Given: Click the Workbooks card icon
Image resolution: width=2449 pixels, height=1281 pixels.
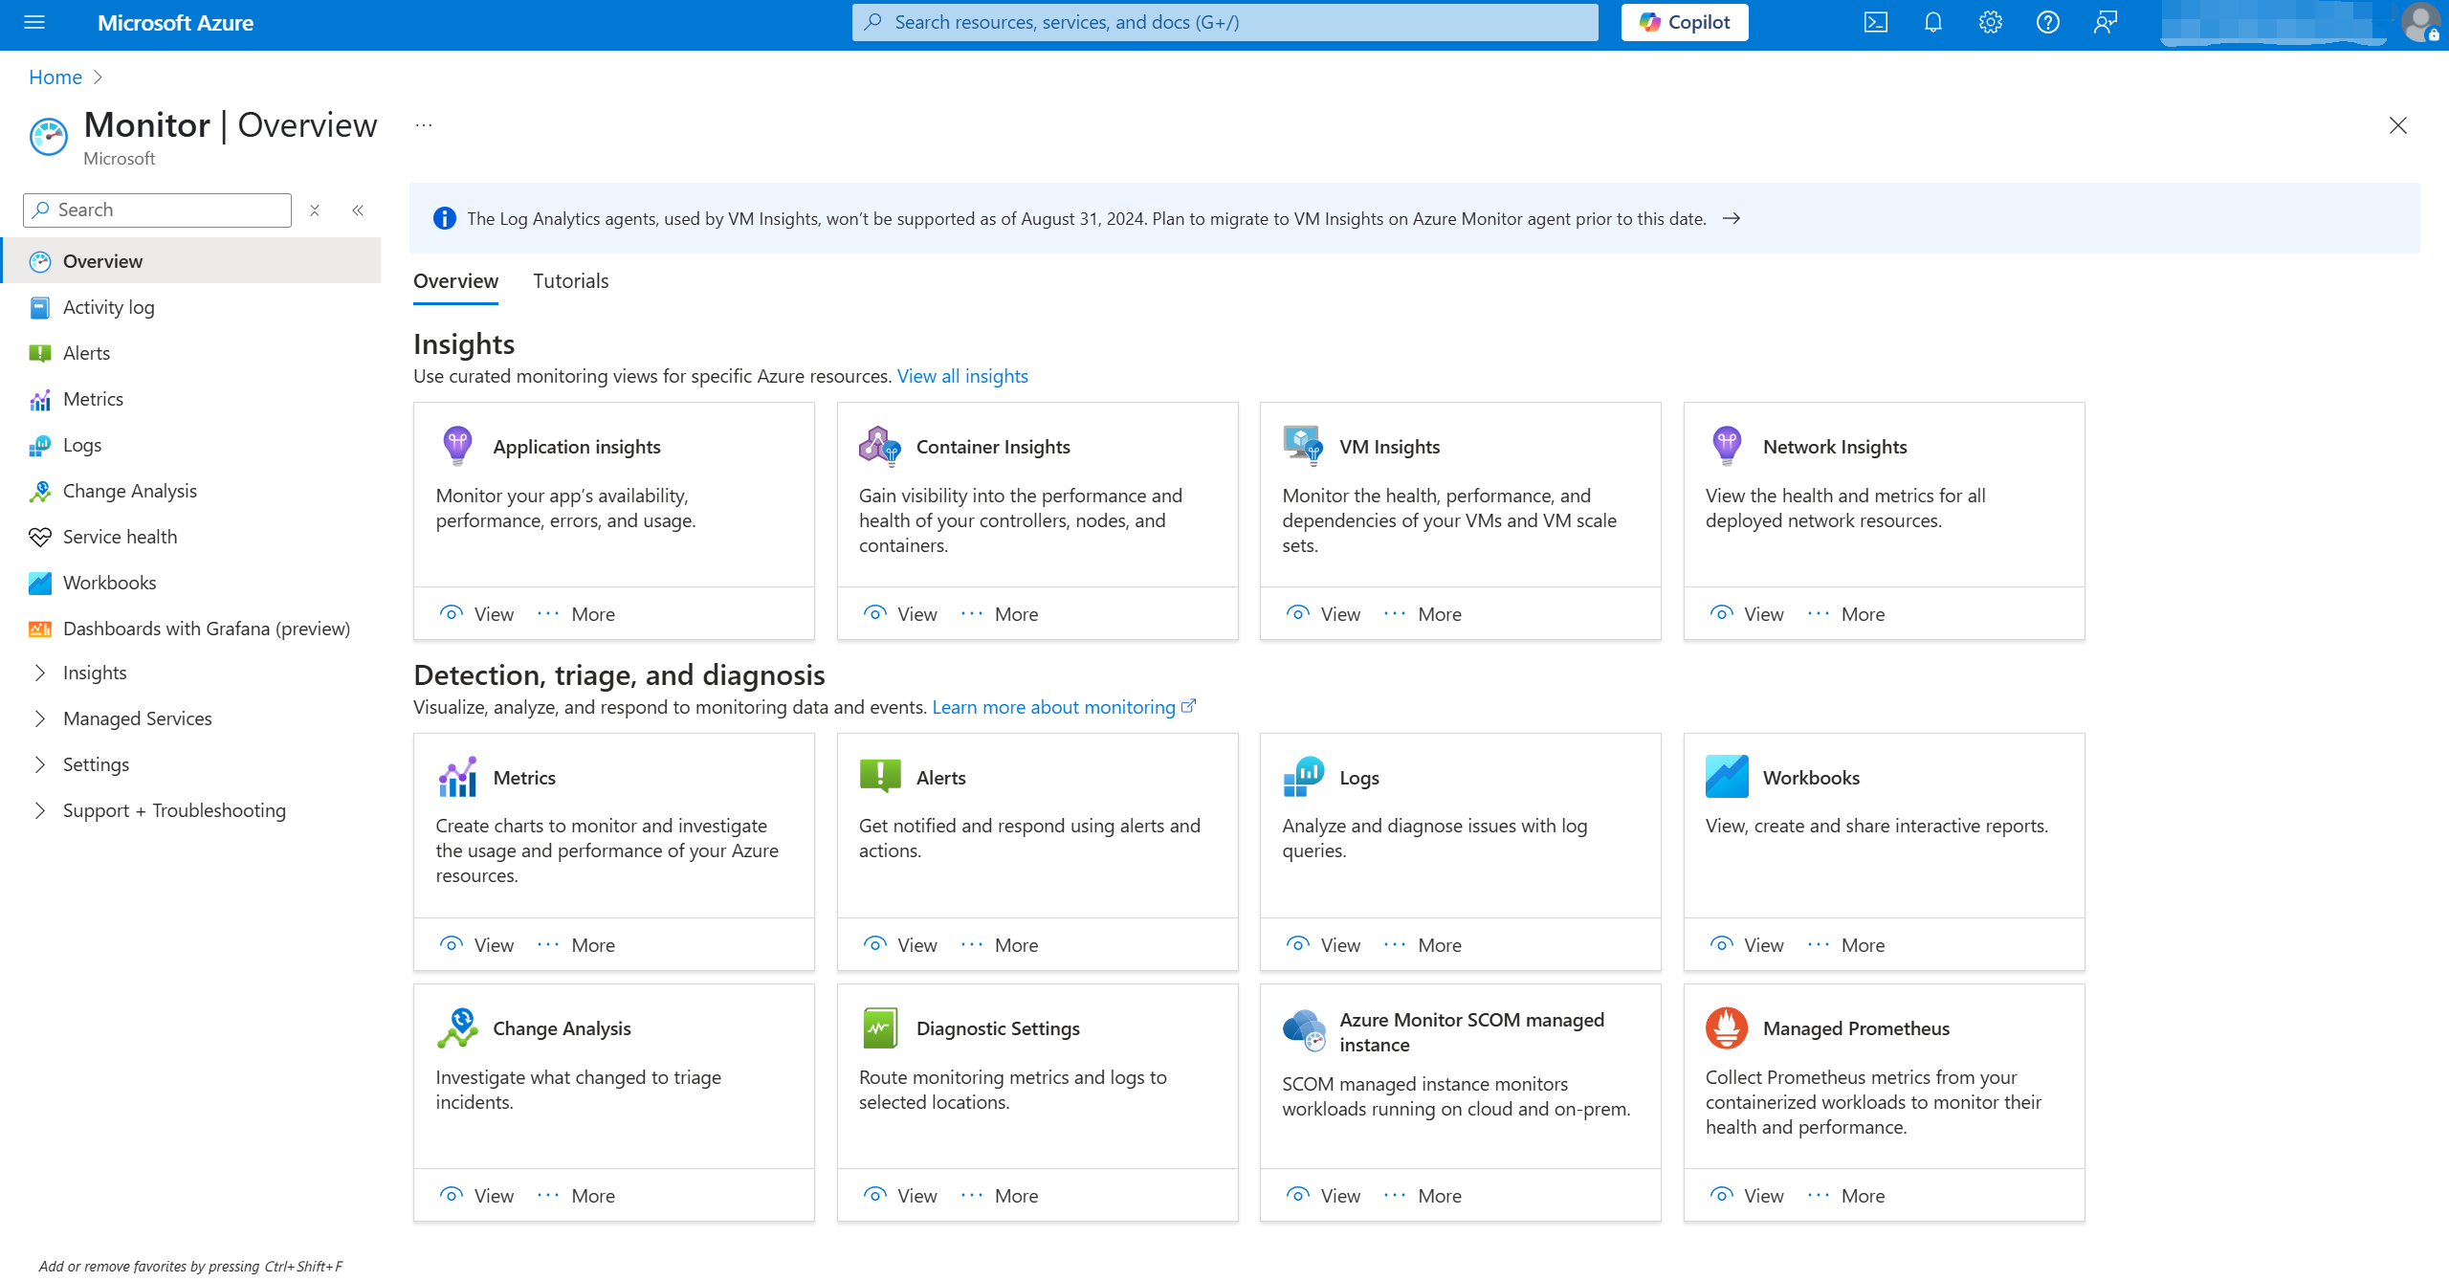Looking at the screenshot, I should (1727, 777).
